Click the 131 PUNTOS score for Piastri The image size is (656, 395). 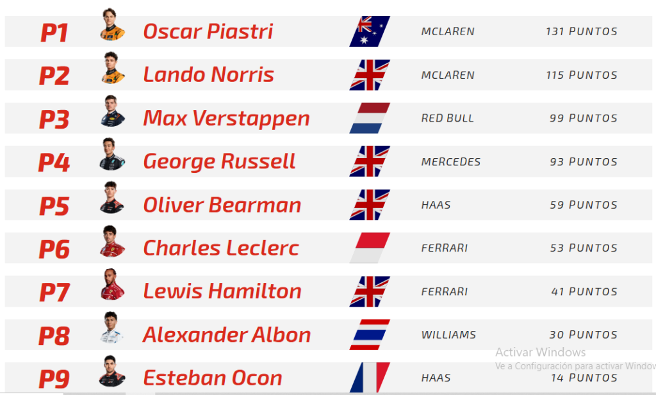tap(582, 31)
